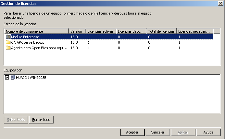Screen dimensions: 225x139
Task: Sort by Versión column header
Action: coord(77,31)
